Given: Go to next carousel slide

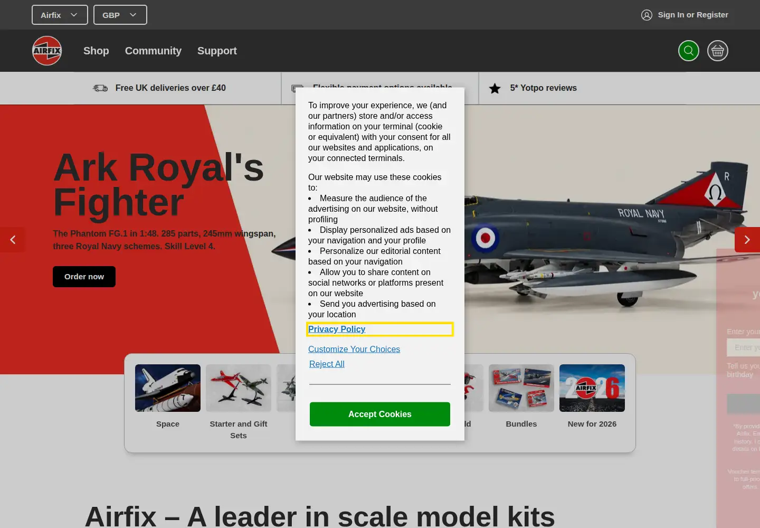Looking at the screenshot, I should point(747,240).
